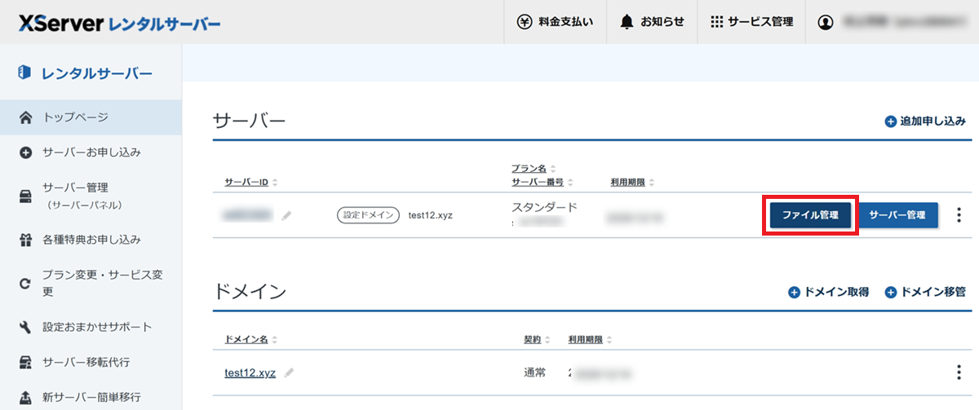Viewport: 979px width, 410px height.
Task: Click the bell icon for お知らせ
Action: point(627,22)
